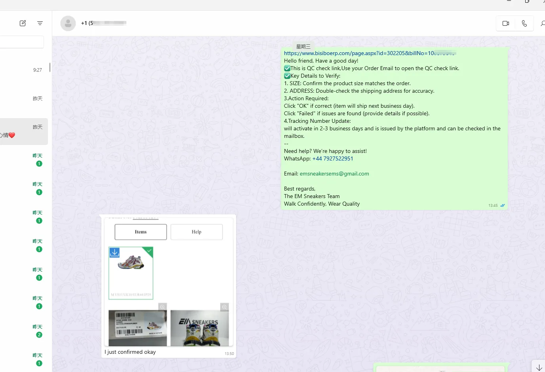
Task: Click the blue download icon in image
Action: pyautogui.click(x=114, y=252)
